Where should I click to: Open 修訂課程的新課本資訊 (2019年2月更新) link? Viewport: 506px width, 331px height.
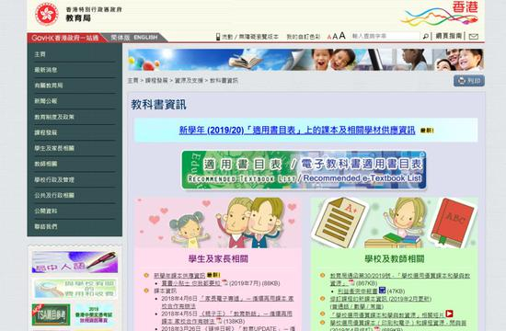381,299
